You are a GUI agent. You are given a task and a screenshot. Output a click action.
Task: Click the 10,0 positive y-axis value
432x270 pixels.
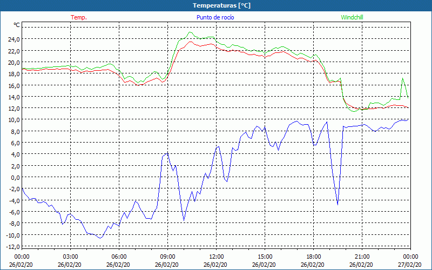point(14,120)
